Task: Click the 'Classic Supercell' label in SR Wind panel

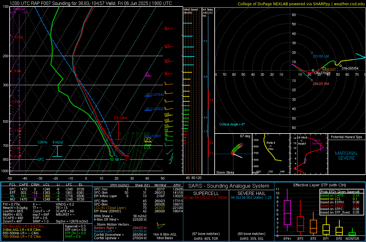Action: pyautogui.click(x=316, y=142)
